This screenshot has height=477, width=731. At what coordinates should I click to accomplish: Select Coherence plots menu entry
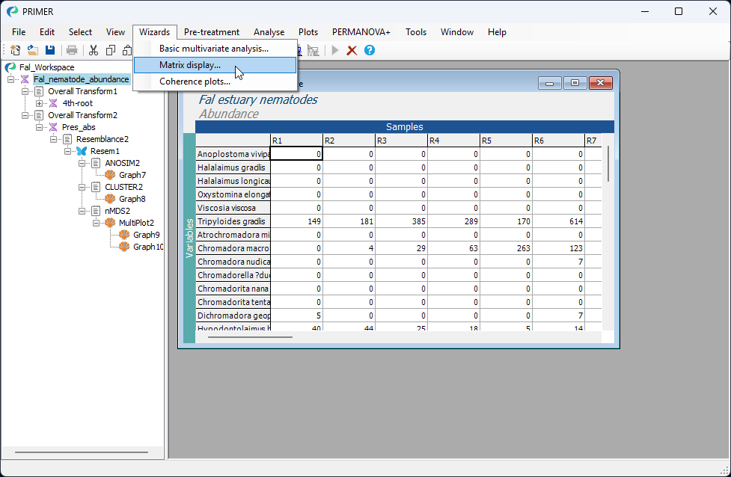pyautogui.click(x=195, y=81)
